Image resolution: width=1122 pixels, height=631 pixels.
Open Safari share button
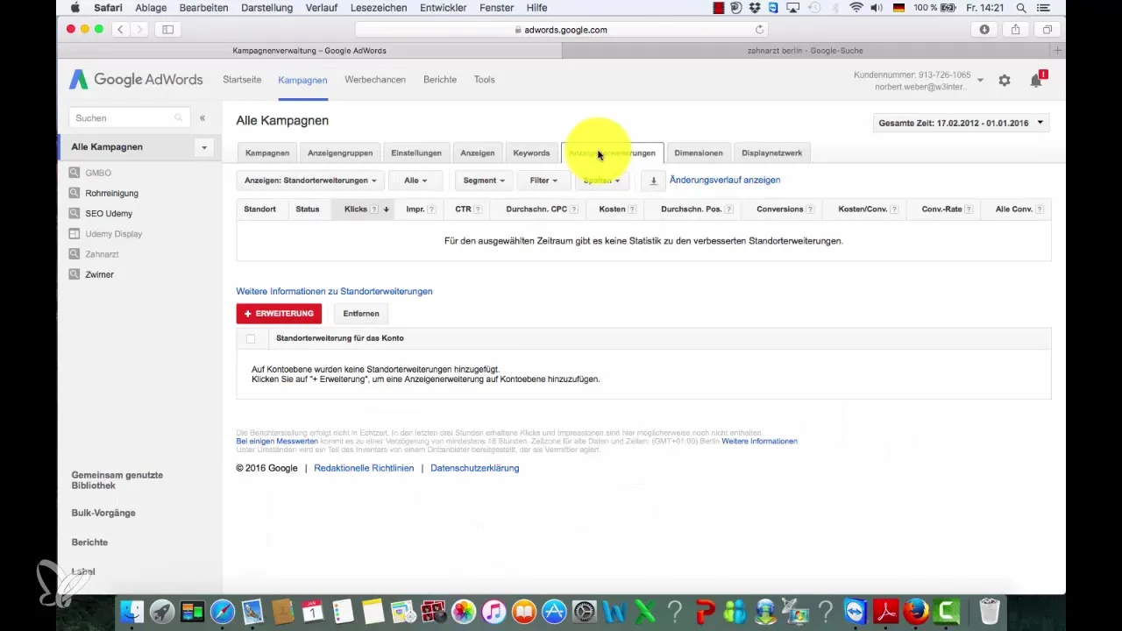(1016, 29)
